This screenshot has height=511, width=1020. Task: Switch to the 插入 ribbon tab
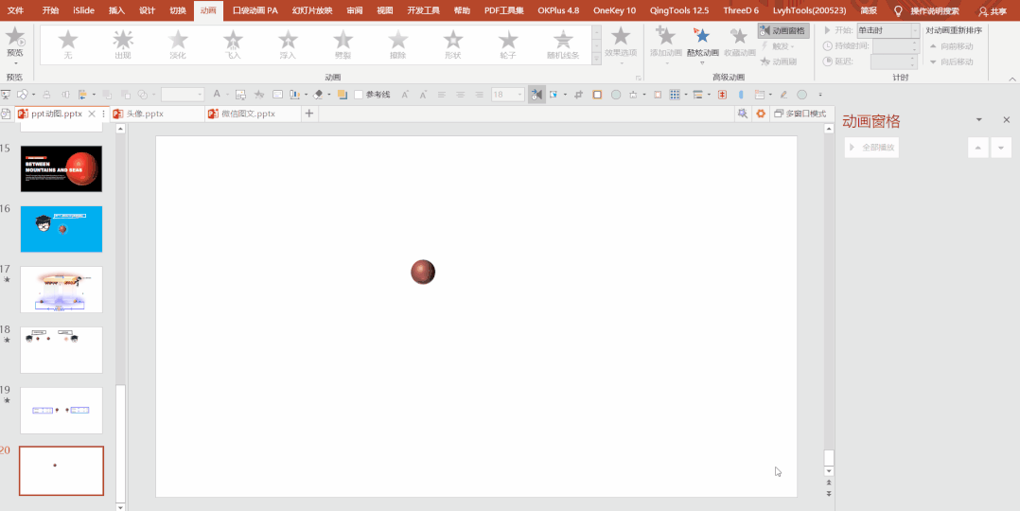click(x=116, y=10)
